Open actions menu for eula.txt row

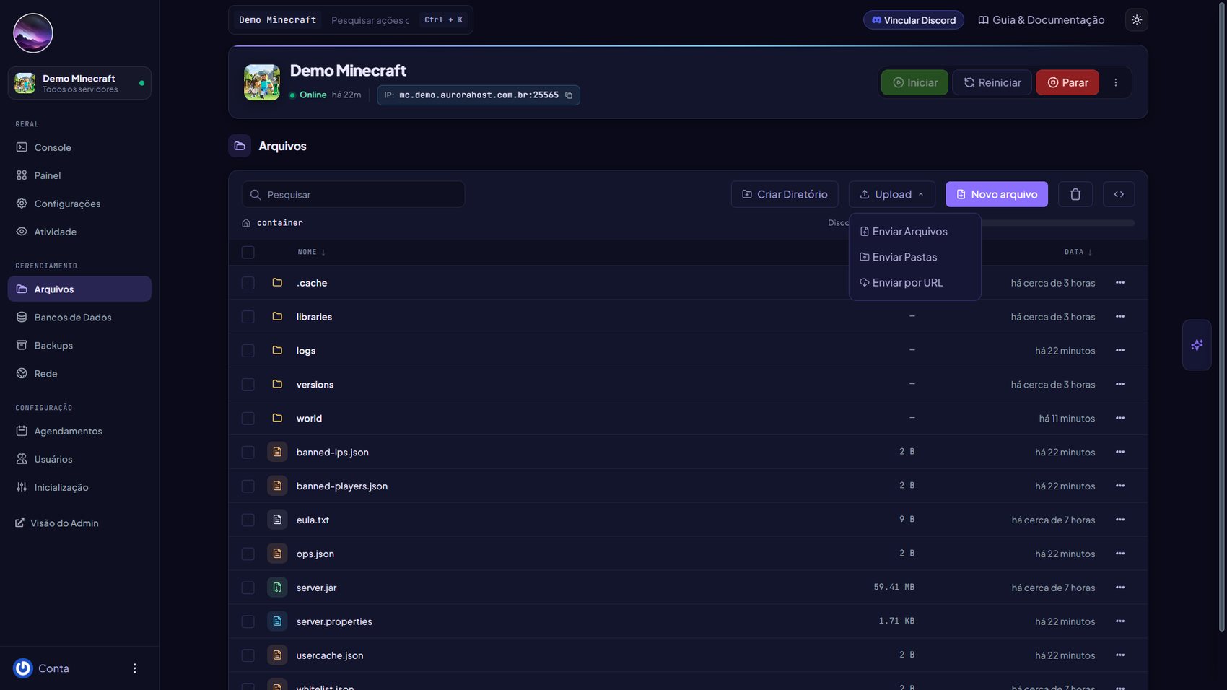click(x=1120, y=520)
